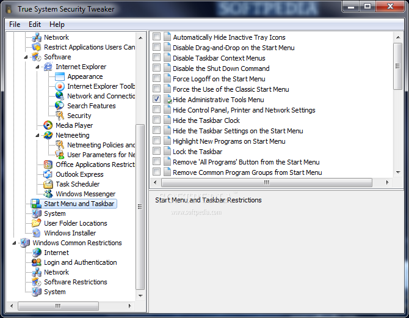Tick the Disable Taskbar Context Menus checkbox
Image resolution: width=409 pixels, height=318 pixels.
click(x=156, y=57)
